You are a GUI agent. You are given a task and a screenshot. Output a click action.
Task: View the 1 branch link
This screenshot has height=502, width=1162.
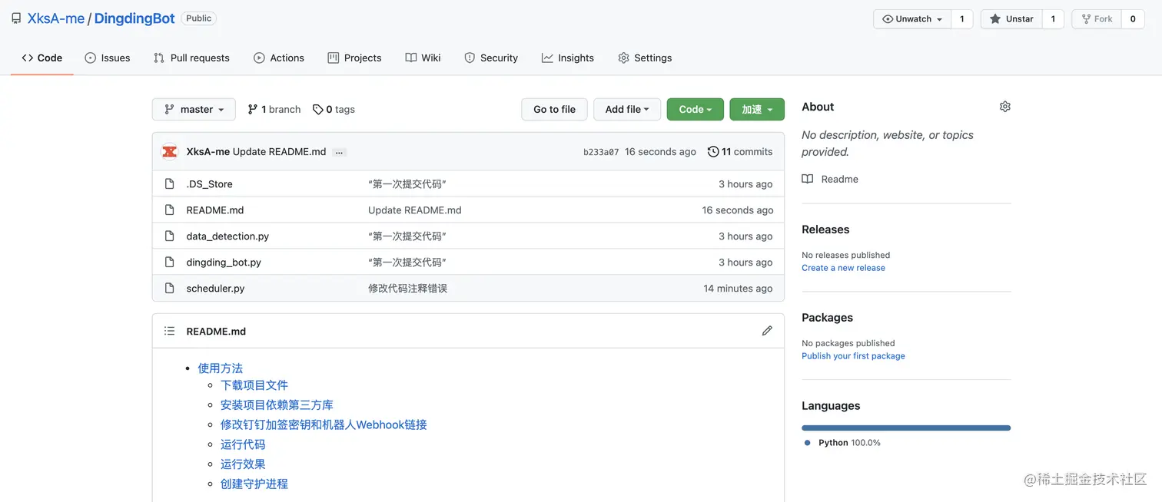[274, 109]
